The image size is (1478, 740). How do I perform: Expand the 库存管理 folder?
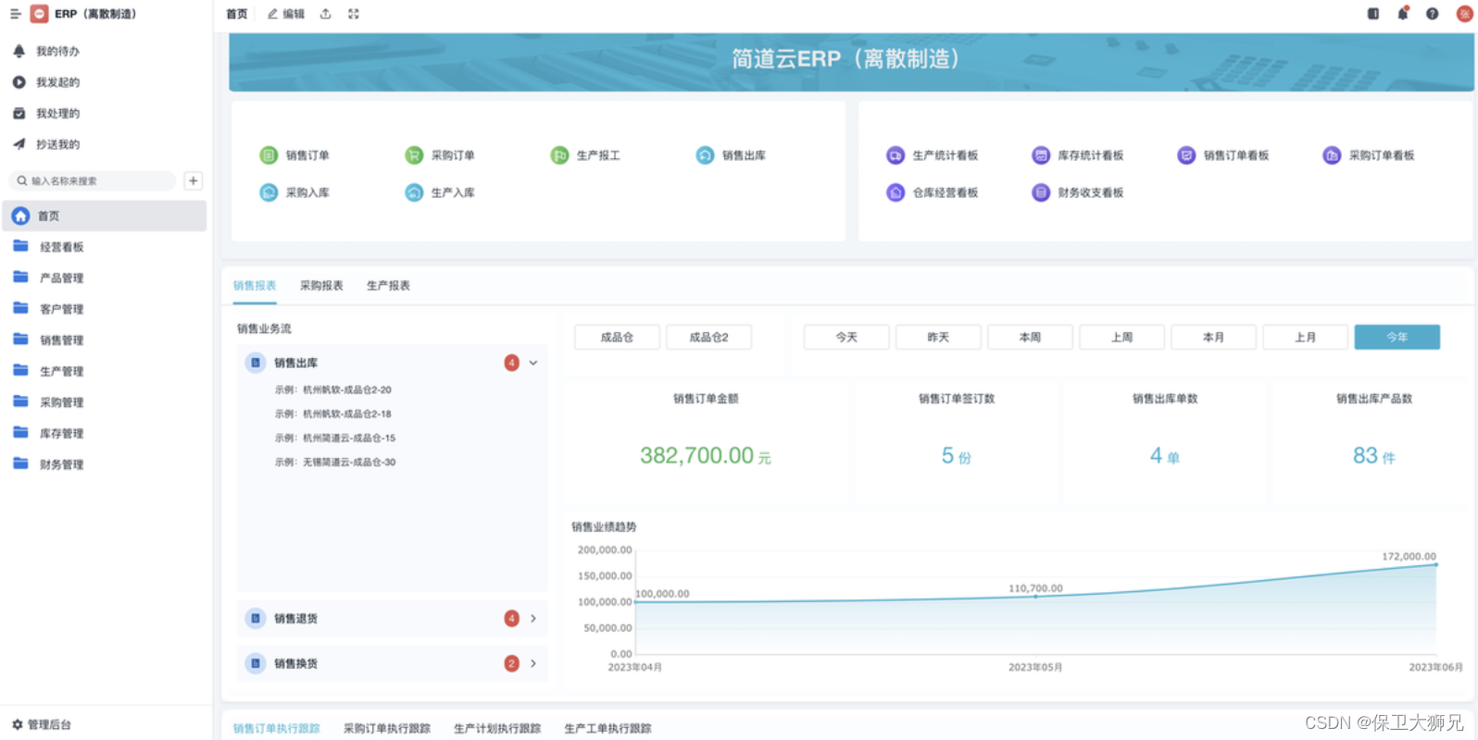105,433
